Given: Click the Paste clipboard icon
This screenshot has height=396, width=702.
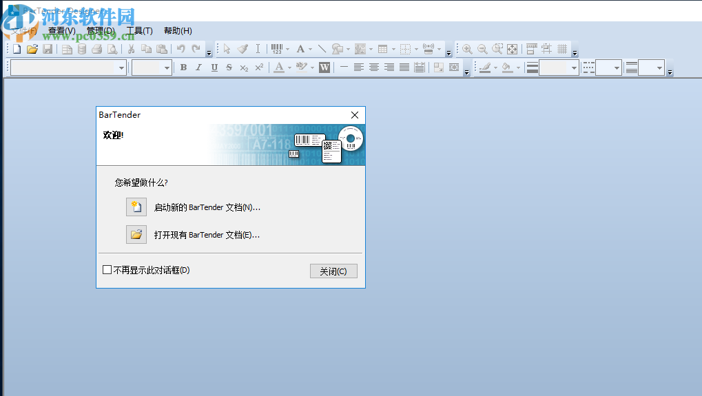Looking at the screenshot, I should coord(162,49).
